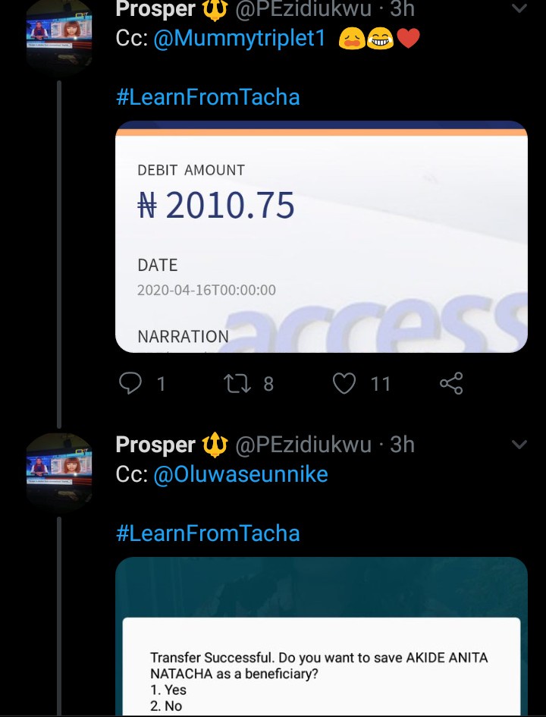Open #LearnFromTacha hashtag in second tweet
This screenshot has width=546, height=717.
point(208,533)
